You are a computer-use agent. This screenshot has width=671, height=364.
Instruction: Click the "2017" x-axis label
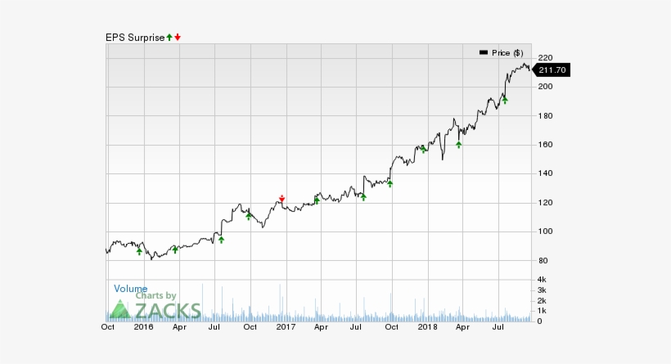286,327
